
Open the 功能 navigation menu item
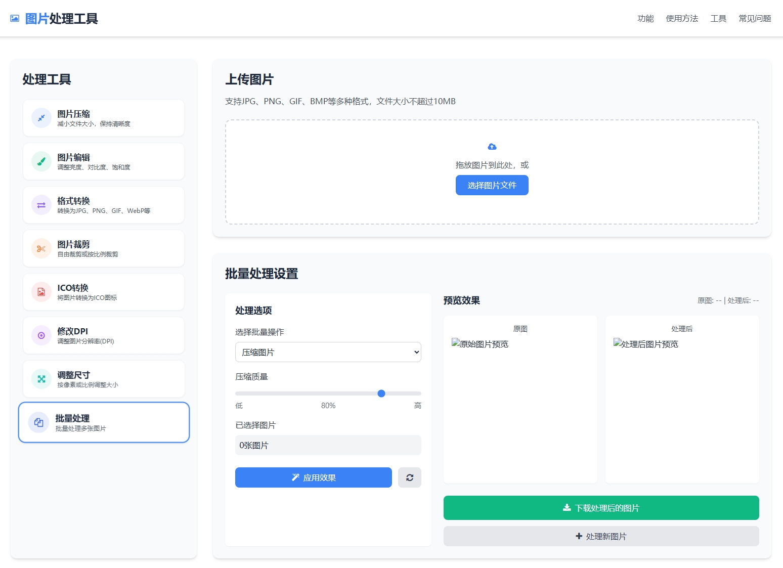645,19
